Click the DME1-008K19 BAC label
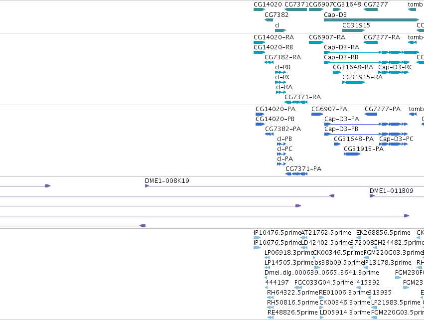The width and height of the screenshot is (424, 320). point(167,181)
